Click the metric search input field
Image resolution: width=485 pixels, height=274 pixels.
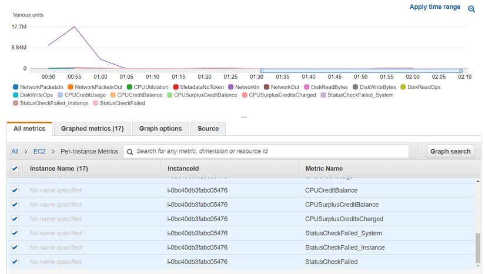[x=266, y=152]
